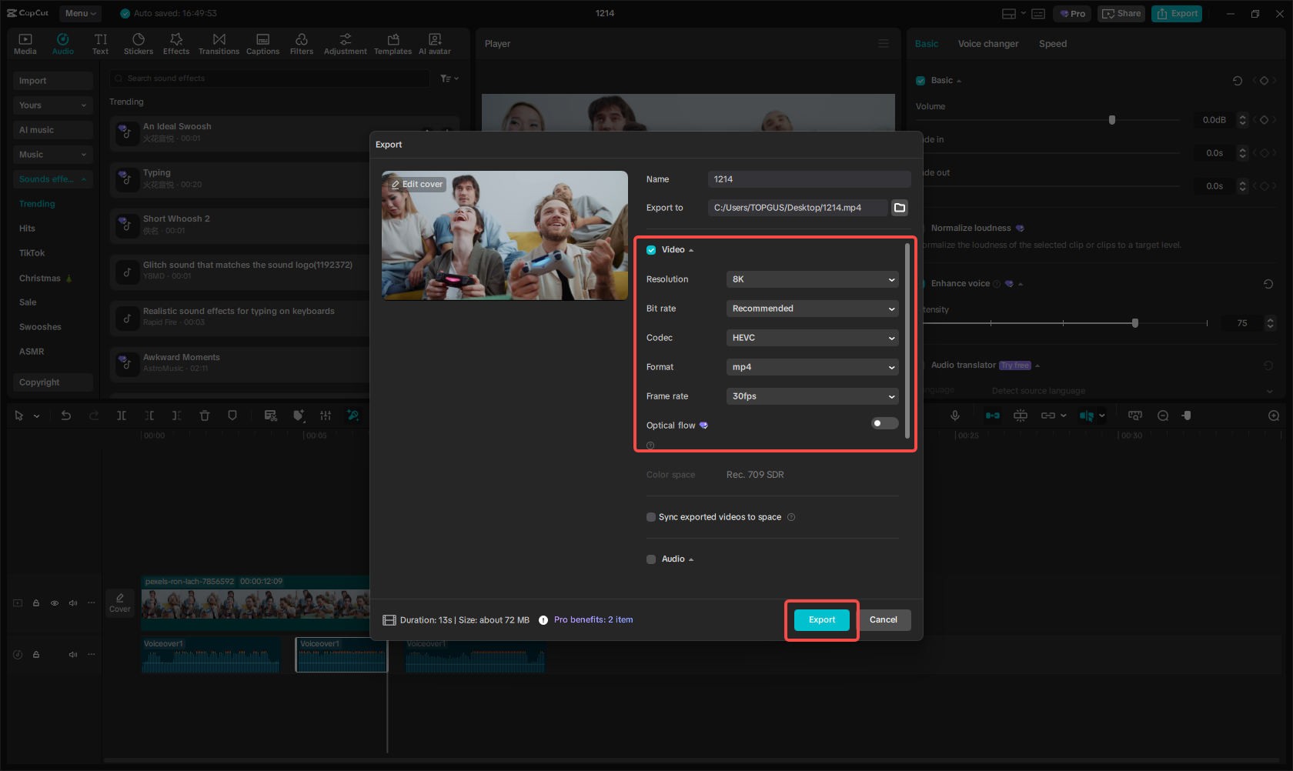Open the Transitions panel

pyautogui.click(x=219, y=42)
